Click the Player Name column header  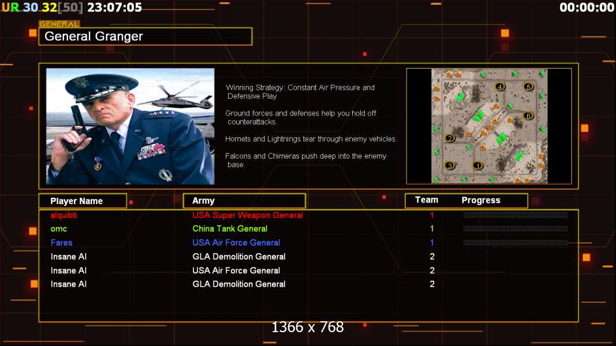point(83,201)
